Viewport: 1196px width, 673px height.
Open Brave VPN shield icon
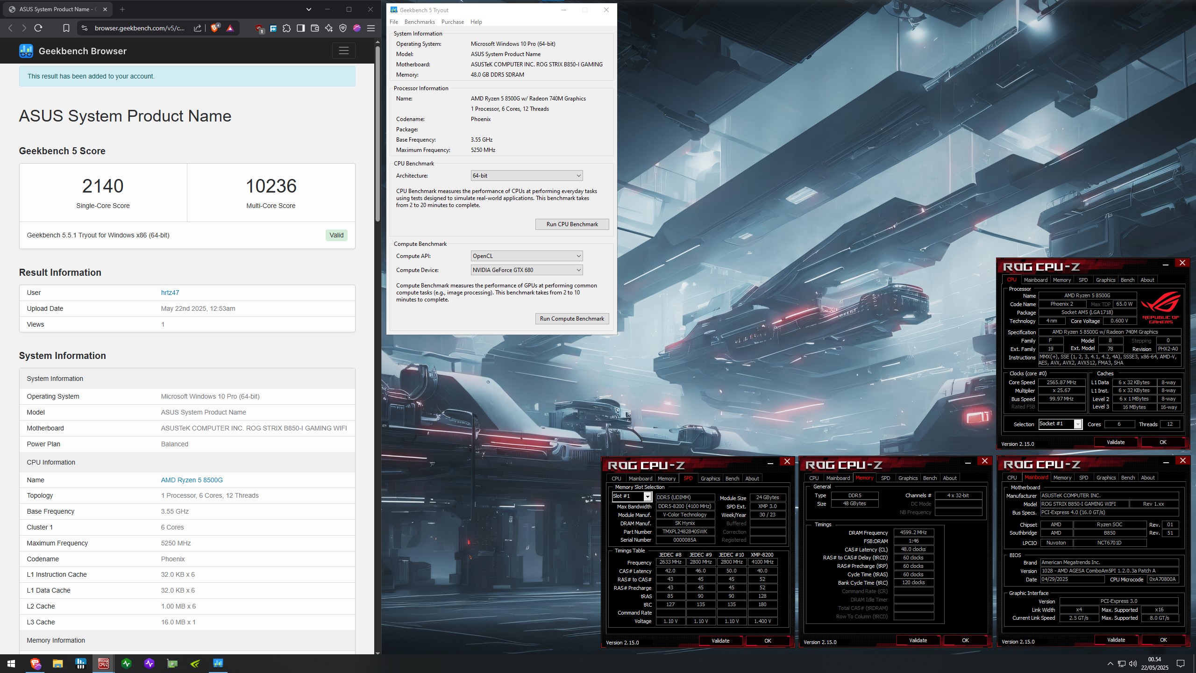(x=343, y=28)
